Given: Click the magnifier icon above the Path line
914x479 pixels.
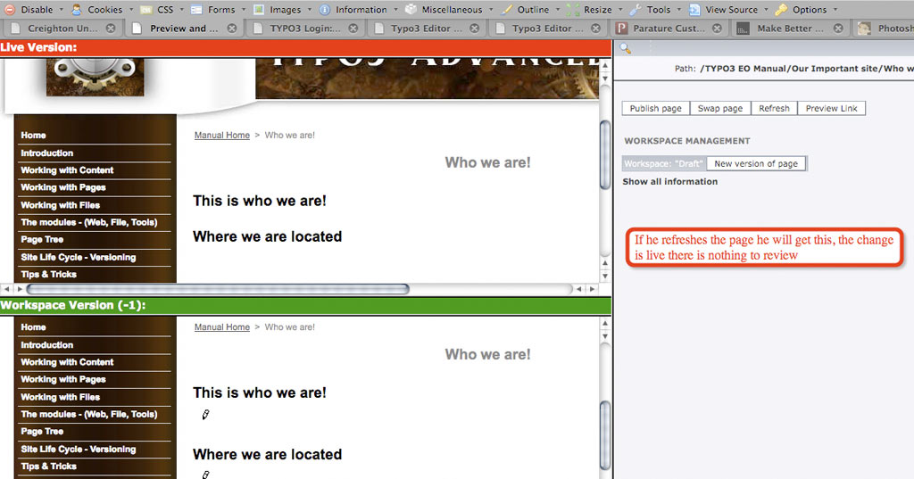Looking at the screenshot, I should pos(625,48).
